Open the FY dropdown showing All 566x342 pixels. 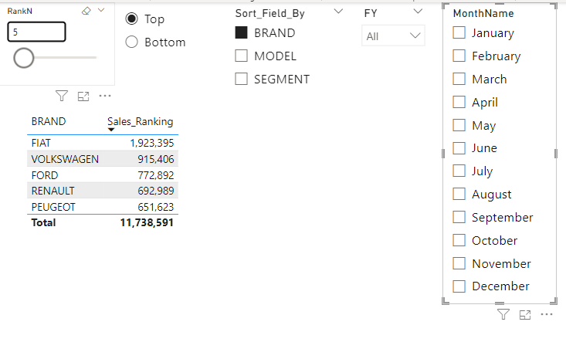click(393, 36)
